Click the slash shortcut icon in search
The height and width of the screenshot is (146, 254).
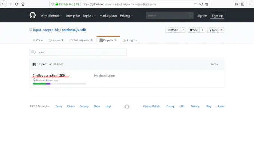click(190, 15)
